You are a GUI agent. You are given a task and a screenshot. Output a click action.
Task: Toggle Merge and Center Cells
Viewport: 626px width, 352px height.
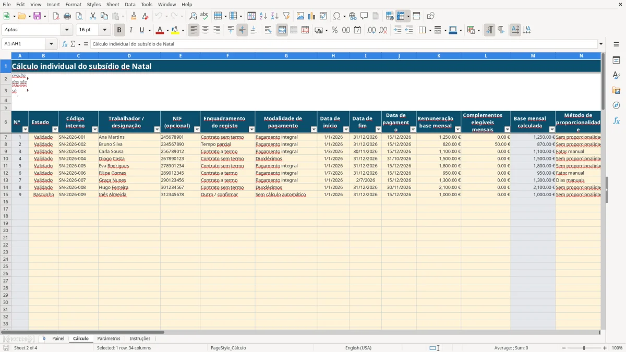(282, 30)
